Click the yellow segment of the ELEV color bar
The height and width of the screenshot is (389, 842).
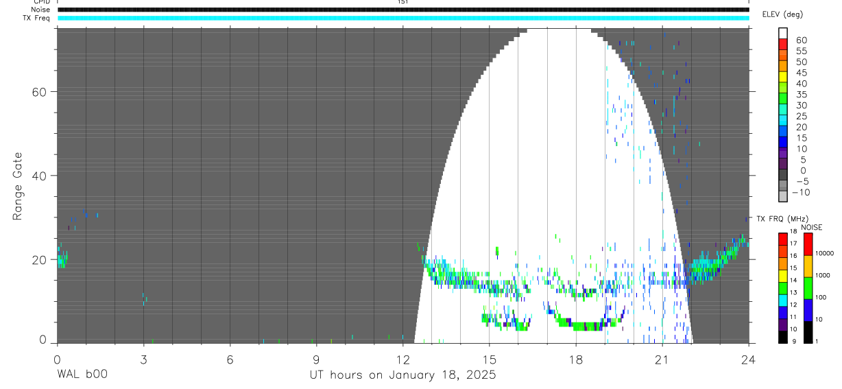pyautogui.click(x=783, y=78)
